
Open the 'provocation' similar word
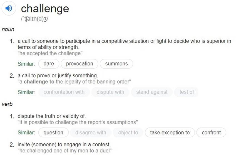[79, 64]
